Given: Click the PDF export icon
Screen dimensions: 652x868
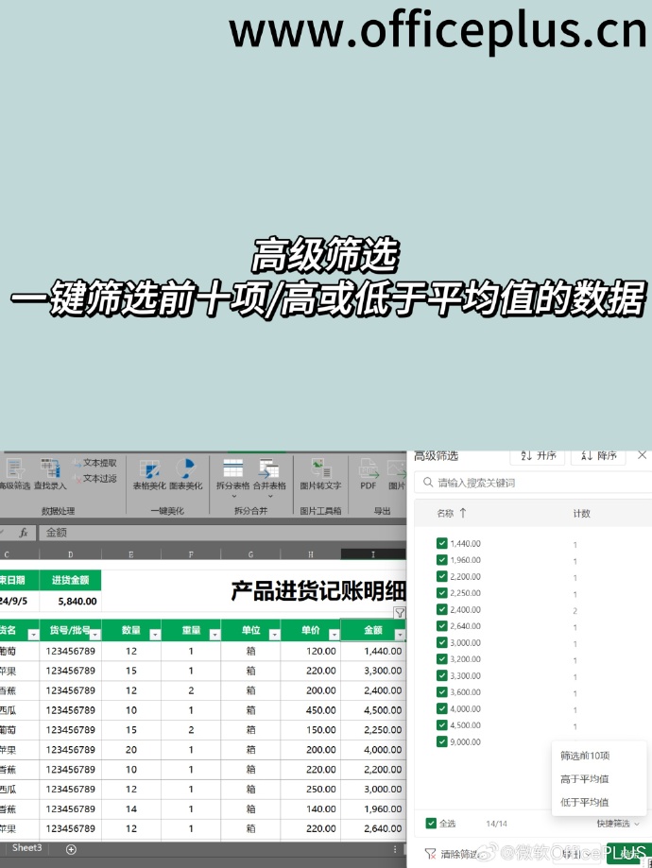Looking at the screenshot, I should tap(368, 473).
